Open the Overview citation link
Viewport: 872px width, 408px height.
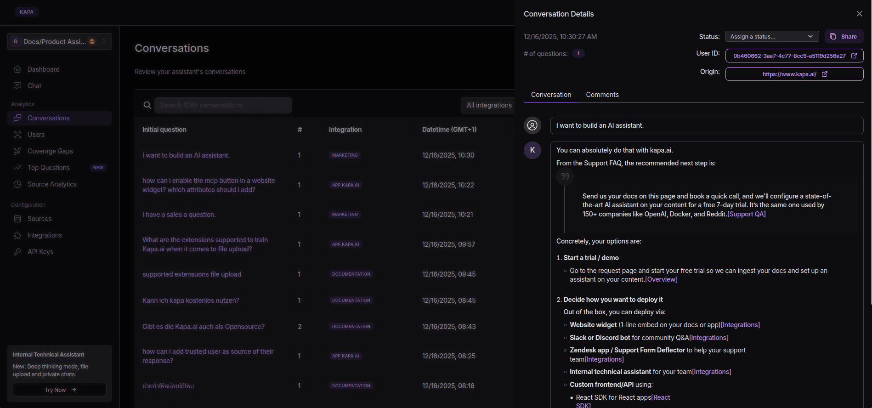(661, 279)
